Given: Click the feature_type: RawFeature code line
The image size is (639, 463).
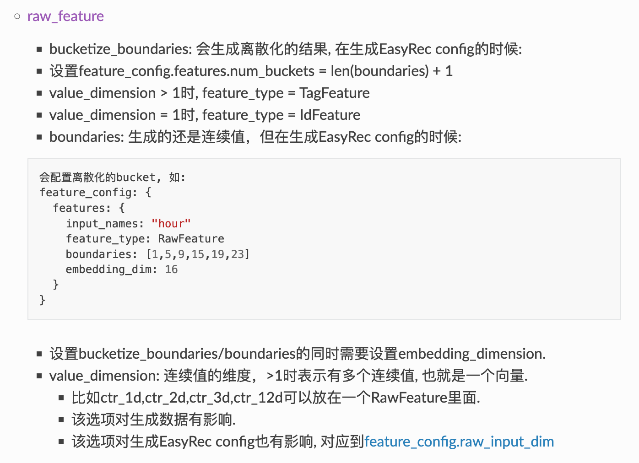Looking at the screenshot, I should [145, 239].
